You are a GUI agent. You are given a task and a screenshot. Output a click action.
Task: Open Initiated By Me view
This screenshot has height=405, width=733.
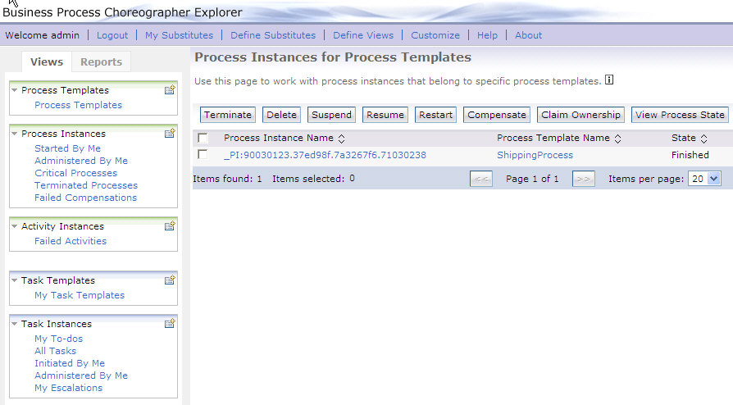click(70, 363)
